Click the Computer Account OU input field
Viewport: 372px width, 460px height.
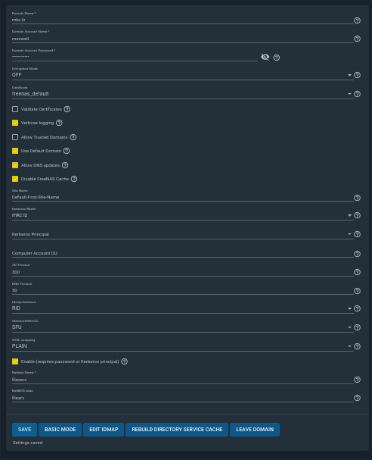point(182,253)
